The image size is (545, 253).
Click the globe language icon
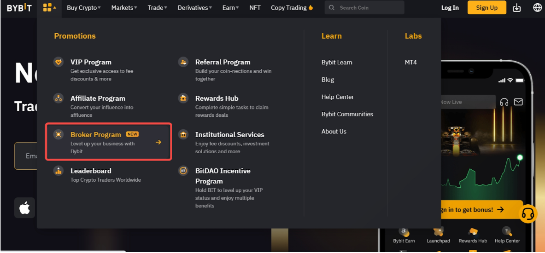click(537, 8)
